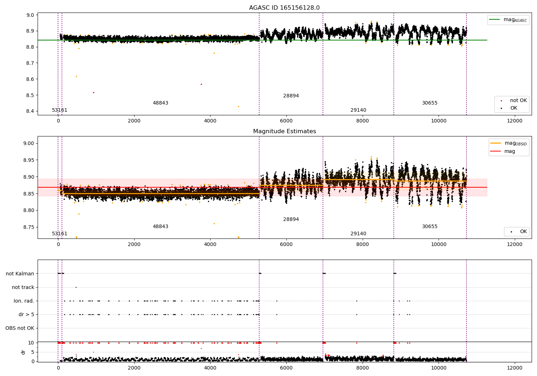Click the 9.0 y-tick on the top plot
This screenshot has width=537, height=376.
(30, 15)
